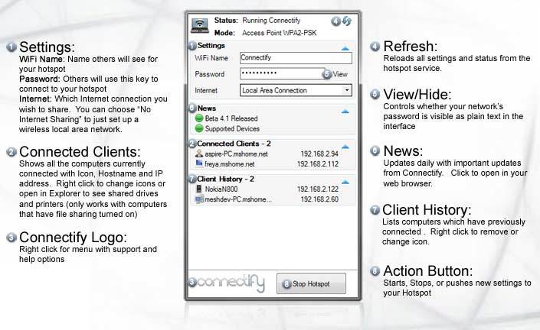Image resolution: width=540 pixels, height=330 pixels.
Task: Click View to reveal the password
Action: 340,74
